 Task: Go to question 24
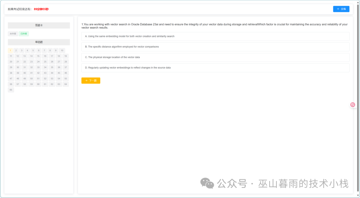click(38, 62)
